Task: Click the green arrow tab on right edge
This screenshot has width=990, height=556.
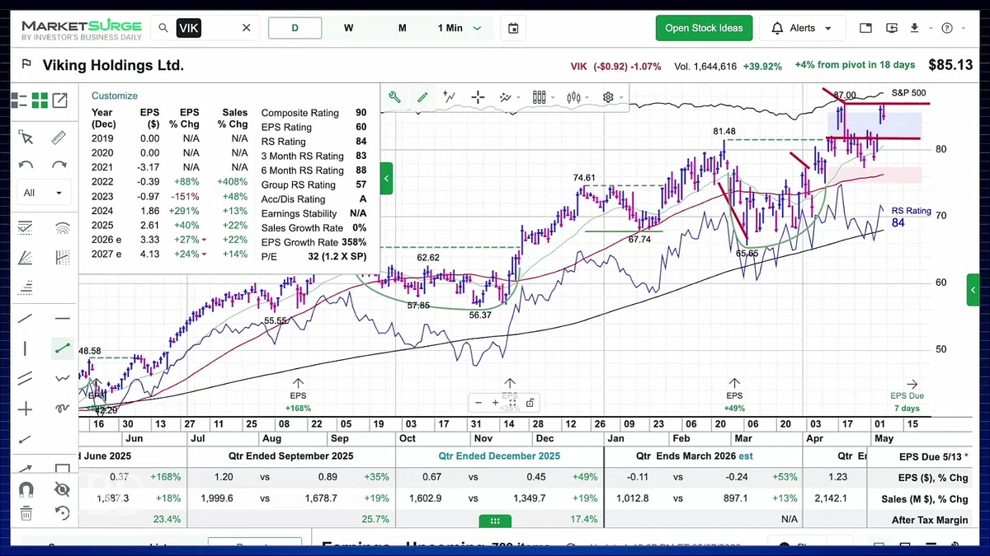Action: tap(973, 290)
